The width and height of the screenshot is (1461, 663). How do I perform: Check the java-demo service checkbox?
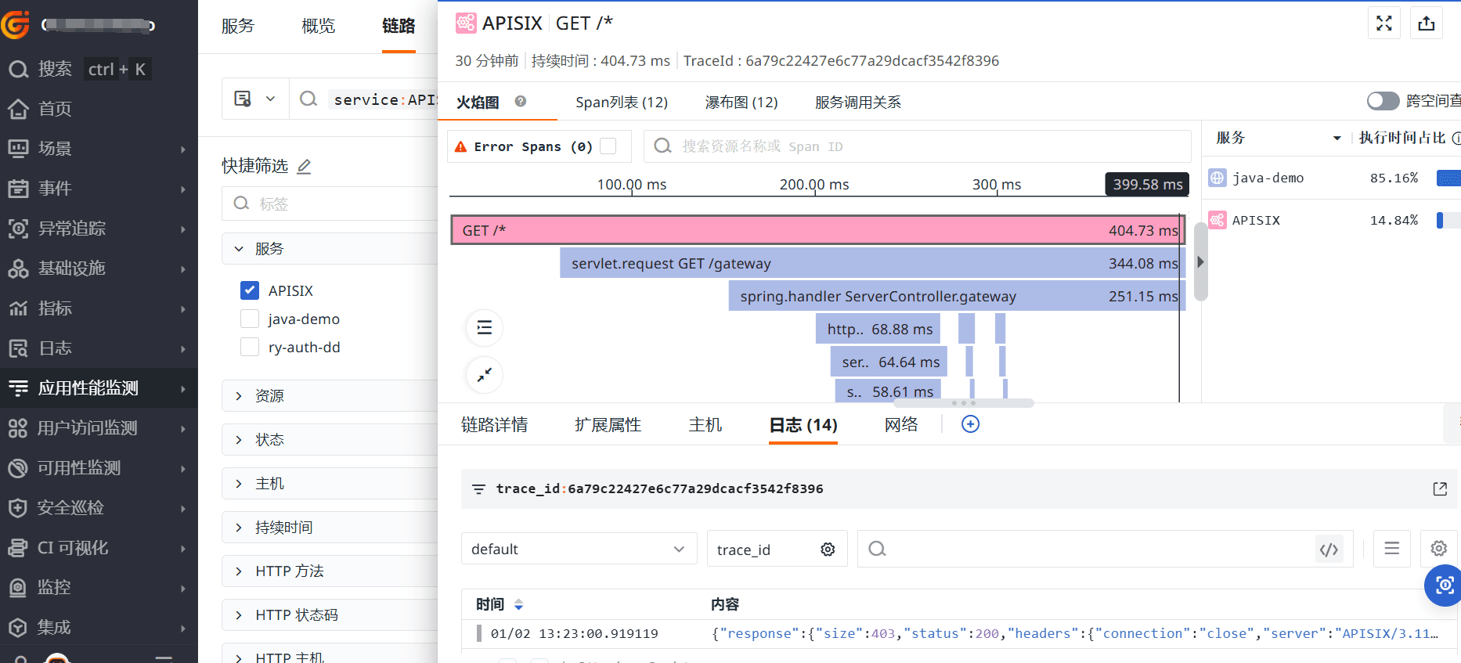pos(250,319)
